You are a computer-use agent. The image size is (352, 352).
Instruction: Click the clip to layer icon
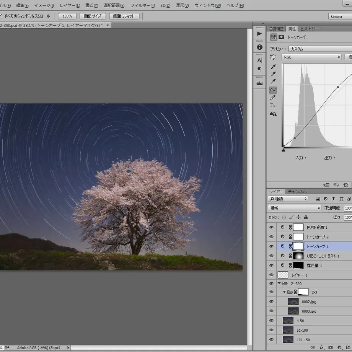(326, 185)
